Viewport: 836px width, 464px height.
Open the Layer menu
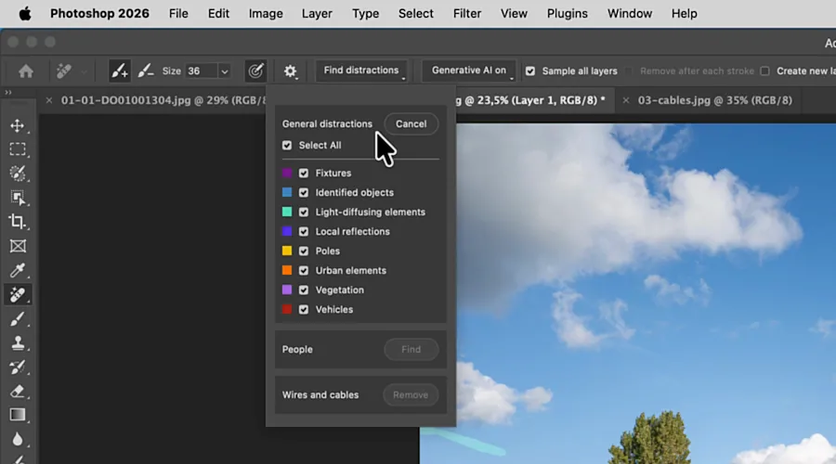point(317,14)
